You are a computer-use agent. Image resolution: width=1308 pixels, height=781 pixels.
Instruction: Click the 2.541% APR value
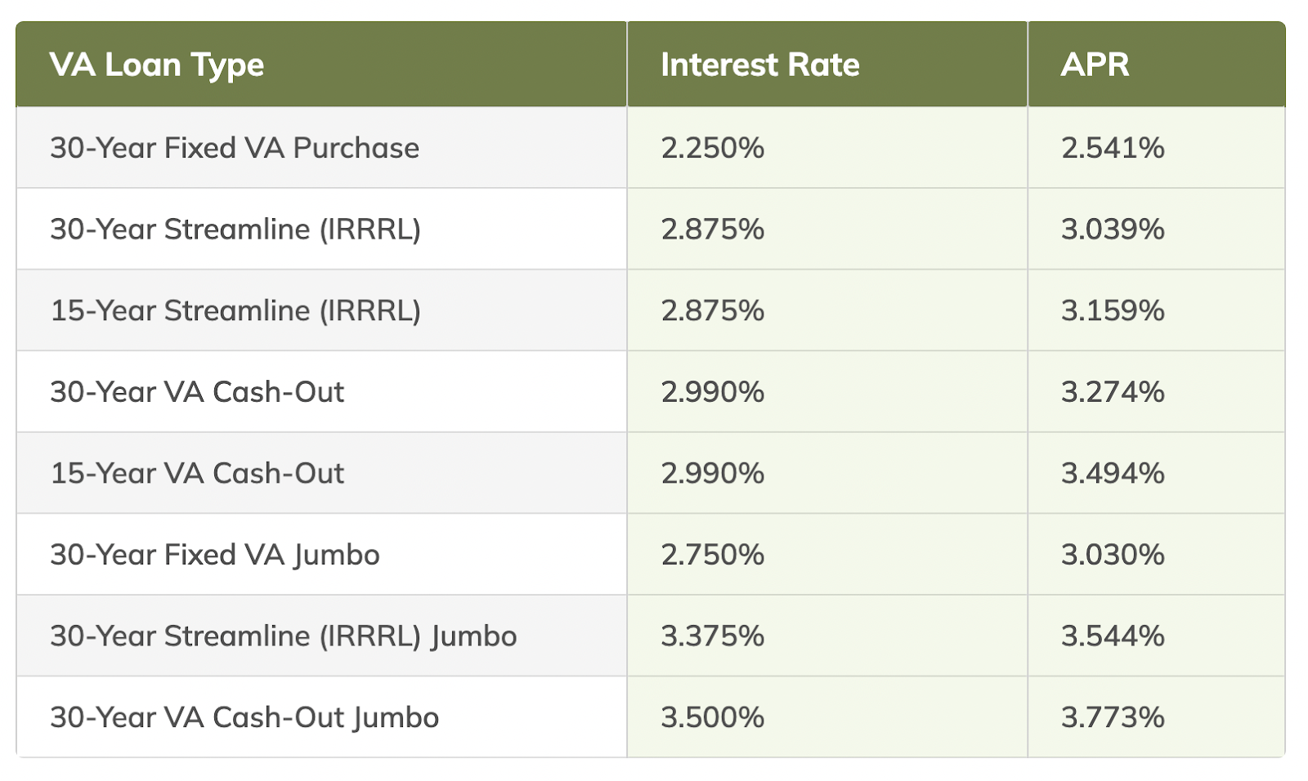(1113, 148)
